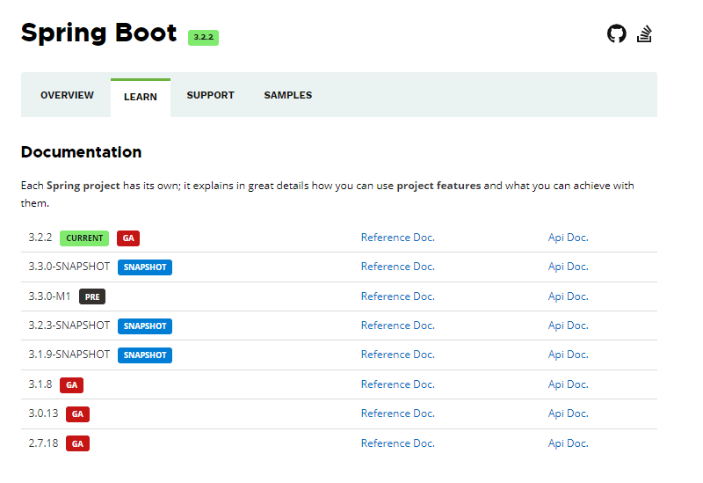Open Reference Doc. for version 3.0.13
The height and width of the screenshot is (483, 703).
point(398,413)
